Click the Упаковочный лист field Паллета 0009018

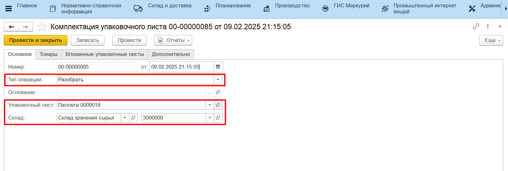pyautogui.click(x=131, y=105)
